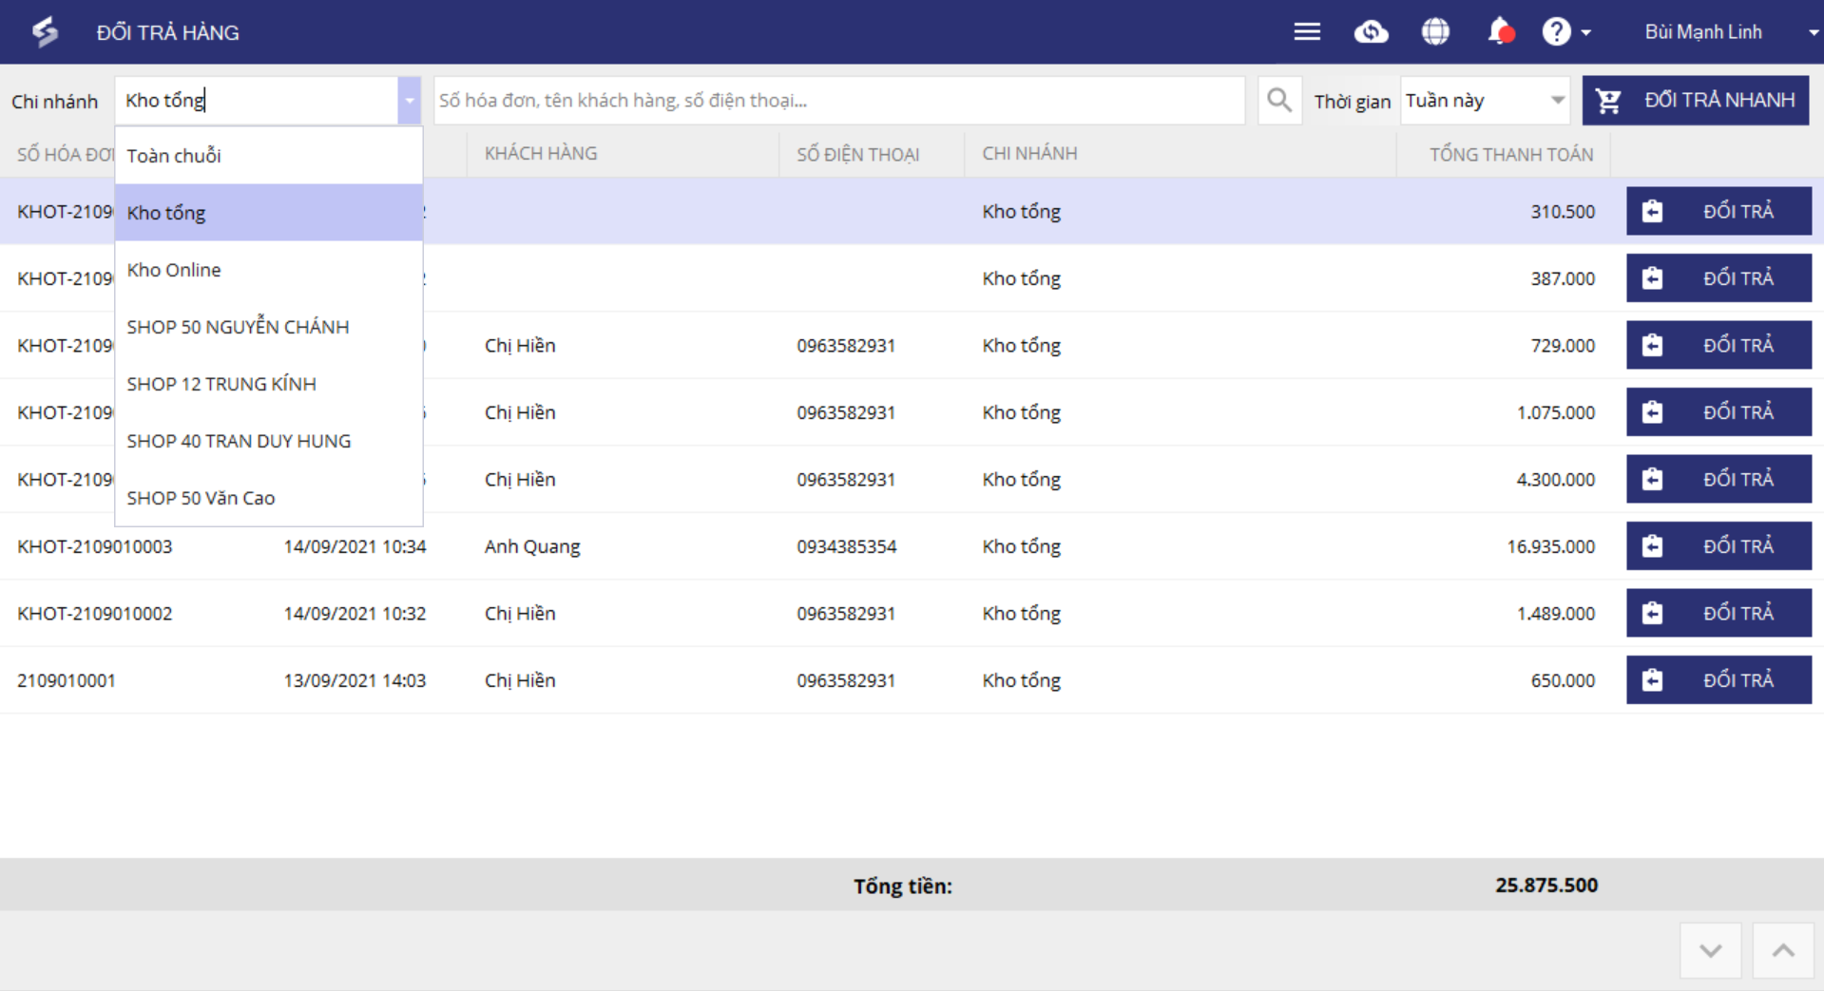The image size is (1824, 991).
Task: Select 'Toàn chuỗi' in branch list
Action: click(269, 156)
